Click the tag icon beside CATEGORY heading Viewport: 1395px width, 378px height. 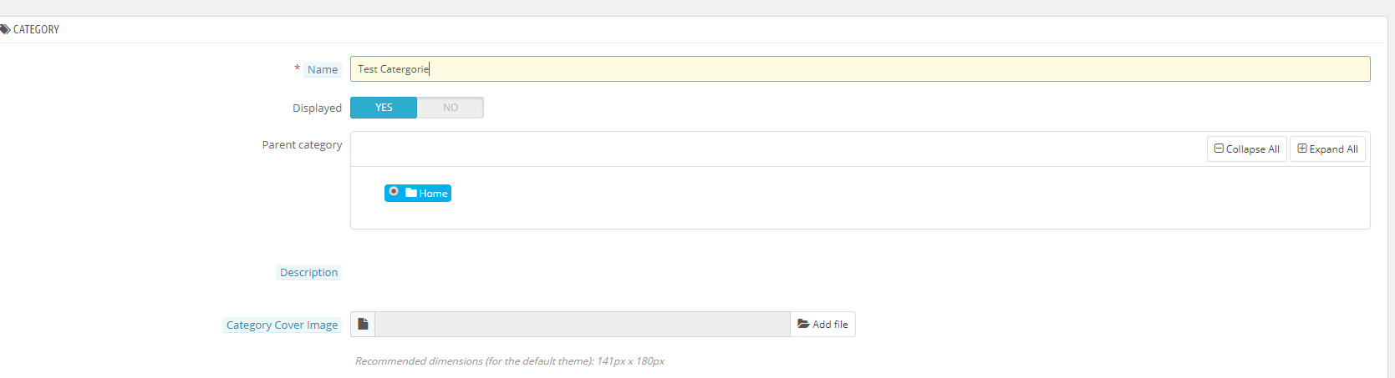coord(5,29)
